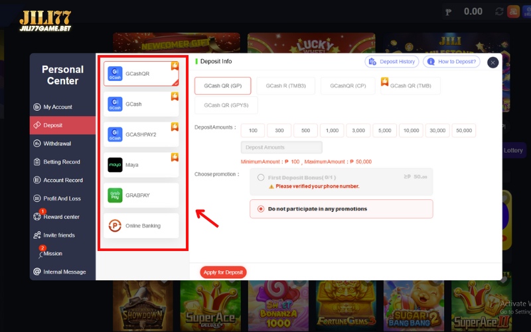Choose the 50,000 deposit amount
This screenshot has width=531, height=332.
click(464, 130)
